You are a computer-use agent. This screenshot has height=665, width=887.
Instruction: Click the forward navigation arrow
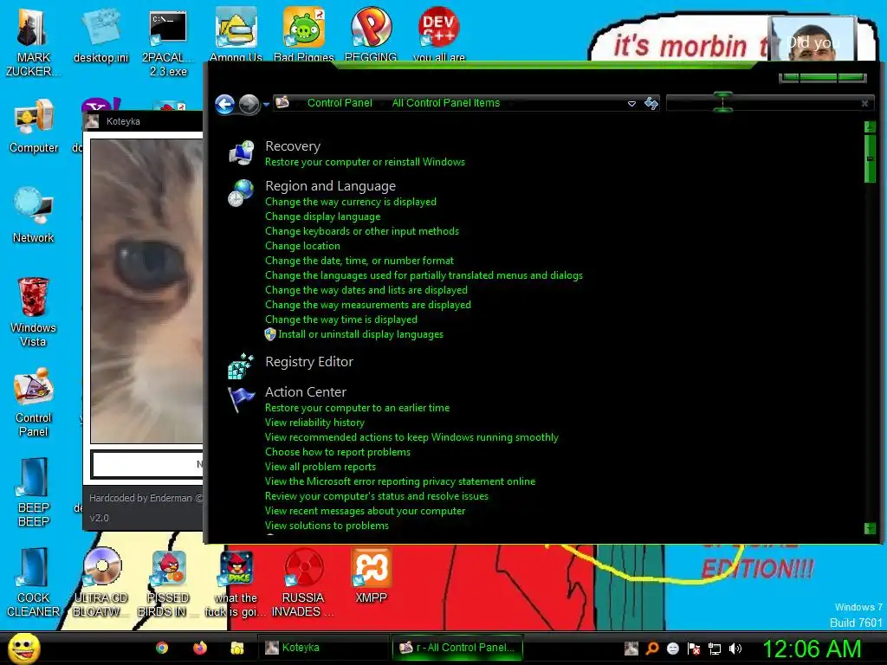[x=249, y=104]
